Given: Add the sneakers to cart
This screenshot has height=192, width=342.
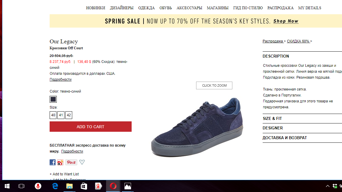Looking at the screenshot, I should click(91, 127).
